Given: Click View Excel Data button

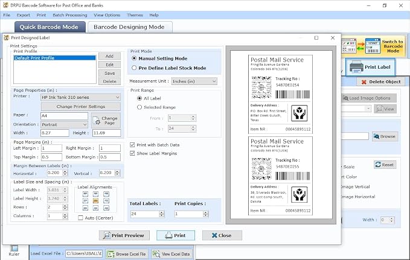Looking at the screenshot, I should click(171, 254).
